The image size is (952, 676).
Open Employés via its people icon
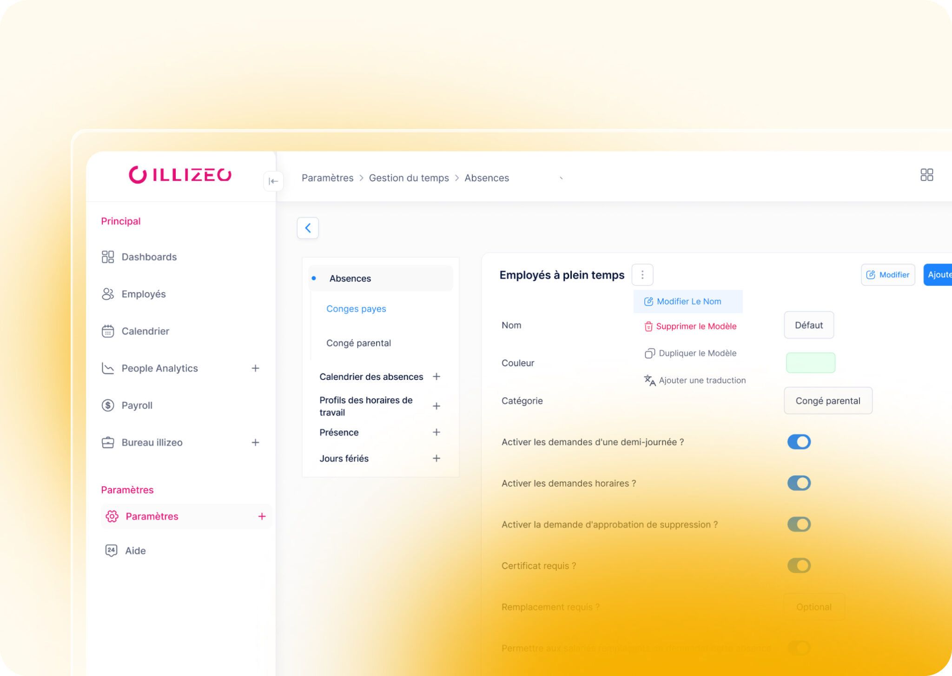(108, 294)
